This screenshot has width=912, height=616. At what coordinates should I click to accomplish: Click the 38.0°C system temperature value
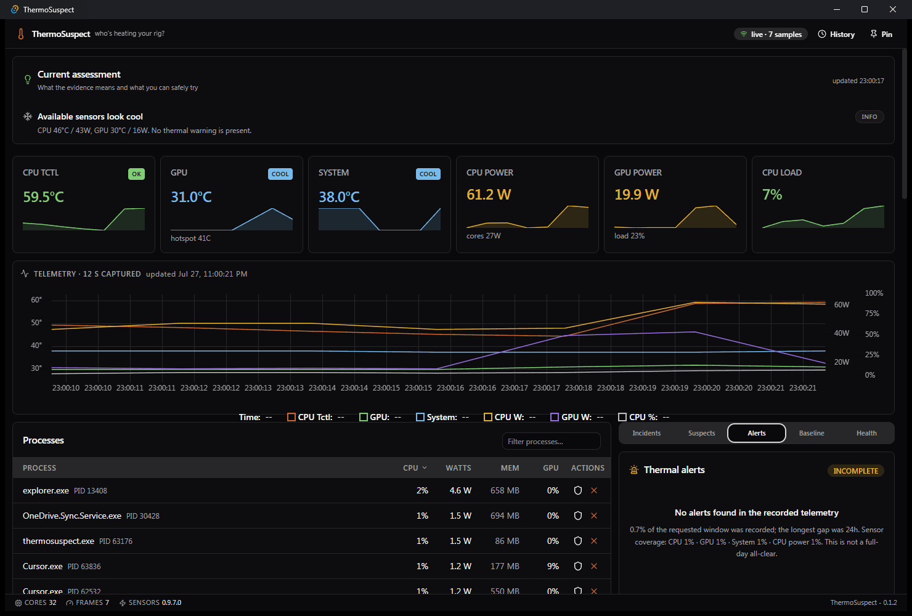tap(339, 197)
